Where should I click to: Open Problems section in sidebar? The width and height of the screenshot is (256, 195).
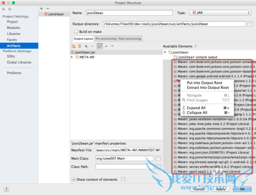tap(14, 73)
